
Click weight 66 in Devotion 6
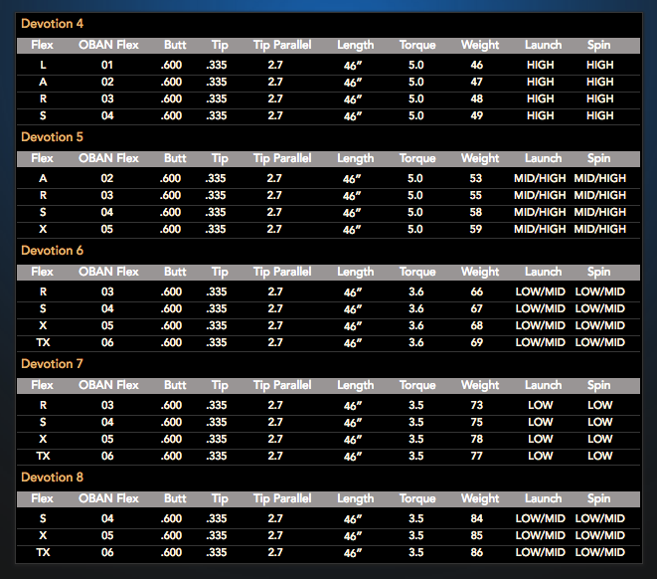pyautogui.click(x=476, y=291)
